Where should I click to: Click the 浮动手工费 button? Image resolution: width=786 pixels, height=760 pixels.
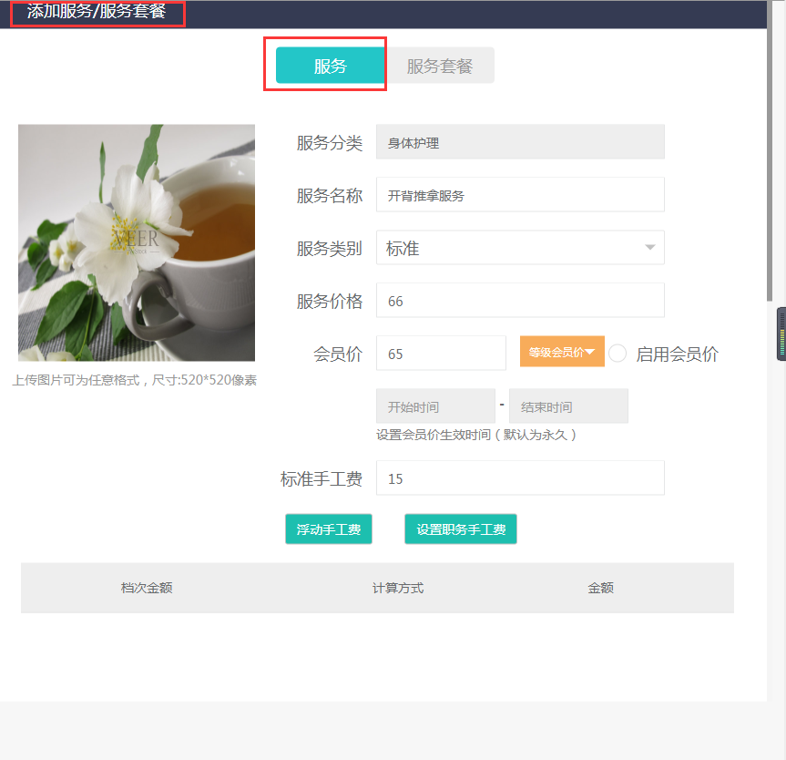coord(329,529)
